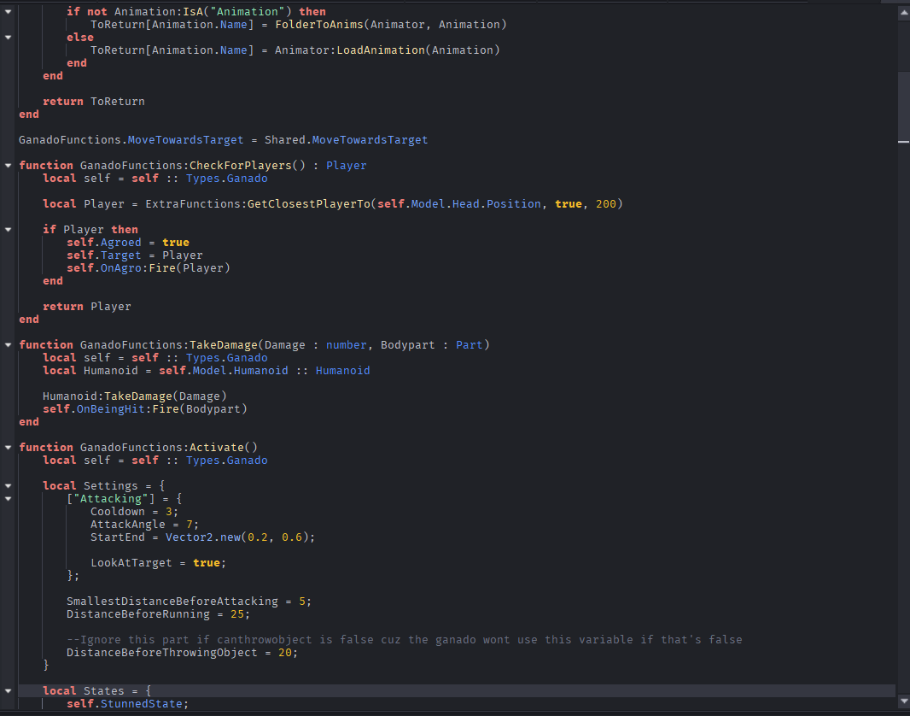Collapse the CheckForPlayers function fold arrow
Image resolution: width=910 pixels, height=716 pixels.
pos(9,166)
